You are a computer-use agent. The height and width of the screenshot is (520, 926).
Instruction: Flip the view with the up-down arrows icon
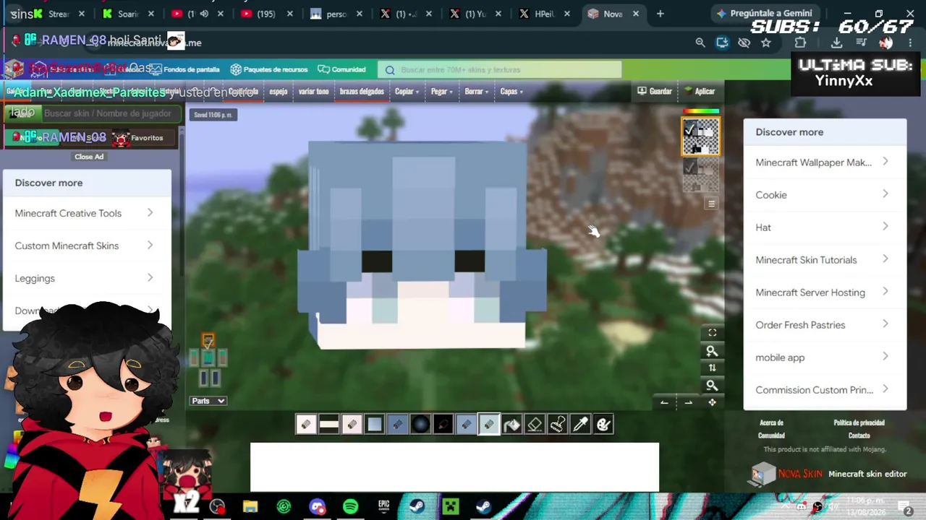(712, 368)
